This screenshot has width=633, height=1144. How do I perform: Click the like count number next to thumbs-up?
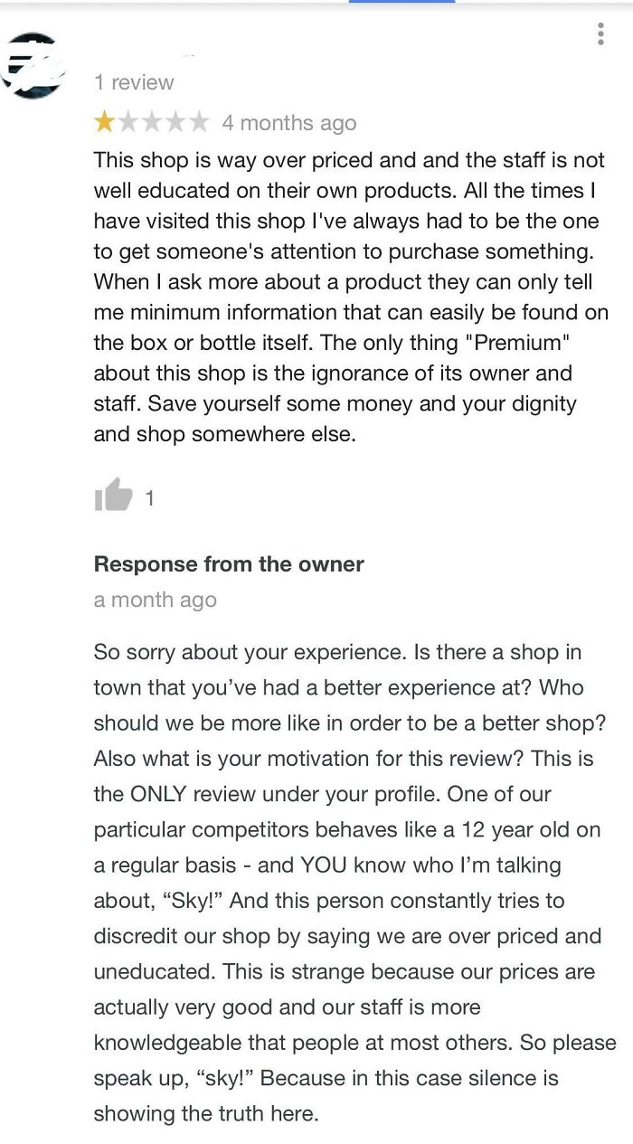point(148,496)
